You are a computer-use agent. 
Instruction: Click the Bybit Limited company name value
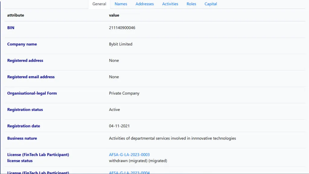(x=121, y=44)
